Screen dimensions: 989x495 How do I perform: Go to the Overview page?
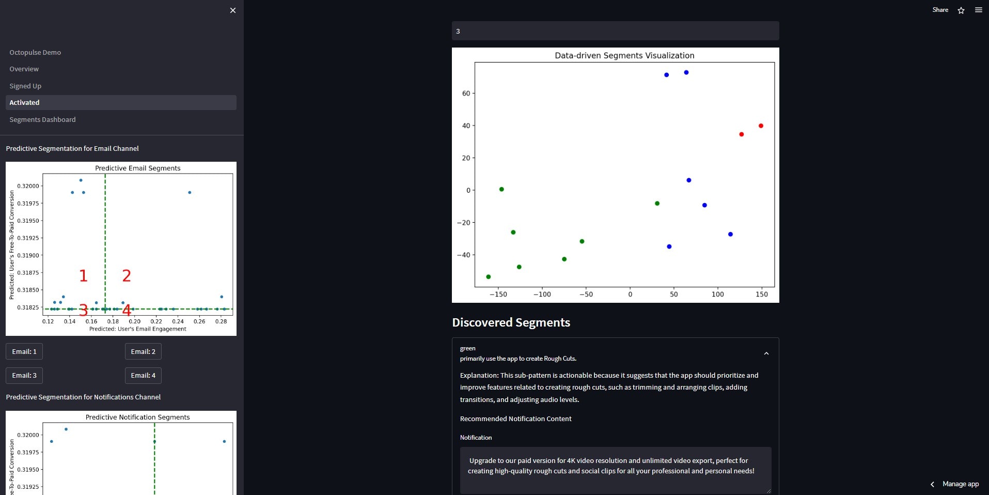tap(24, 69)
